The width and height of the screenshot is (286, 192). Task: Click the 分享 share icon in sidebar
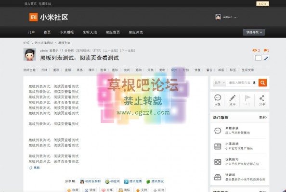[x=262, y=98]
